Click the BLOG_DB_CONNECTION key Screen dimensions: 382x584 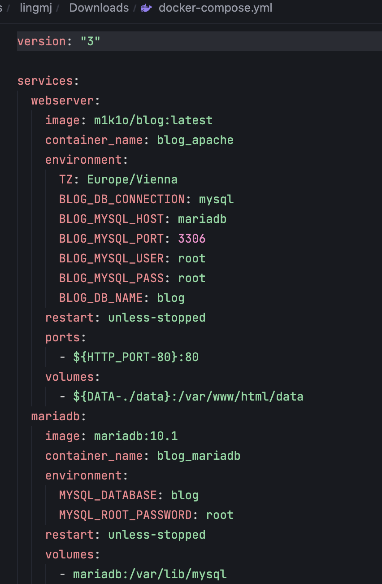point(122,199)
